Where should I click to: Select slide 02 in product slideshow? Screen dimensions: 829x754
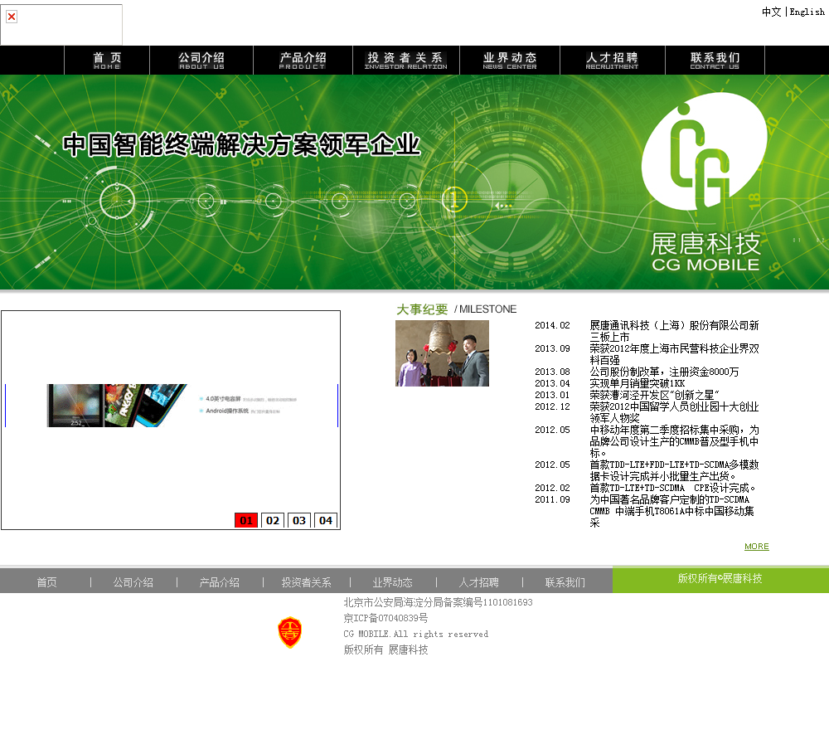pos(273,520)
